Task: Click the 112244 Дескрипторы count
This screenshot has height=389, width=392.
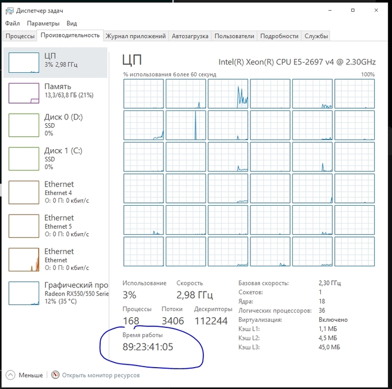Action: point(211,321)
